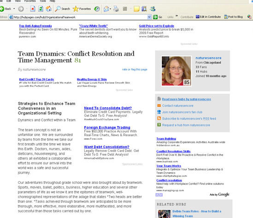Stop page loading with the red X
This screenshot has height=218, width=253.
tap(33, 9)
